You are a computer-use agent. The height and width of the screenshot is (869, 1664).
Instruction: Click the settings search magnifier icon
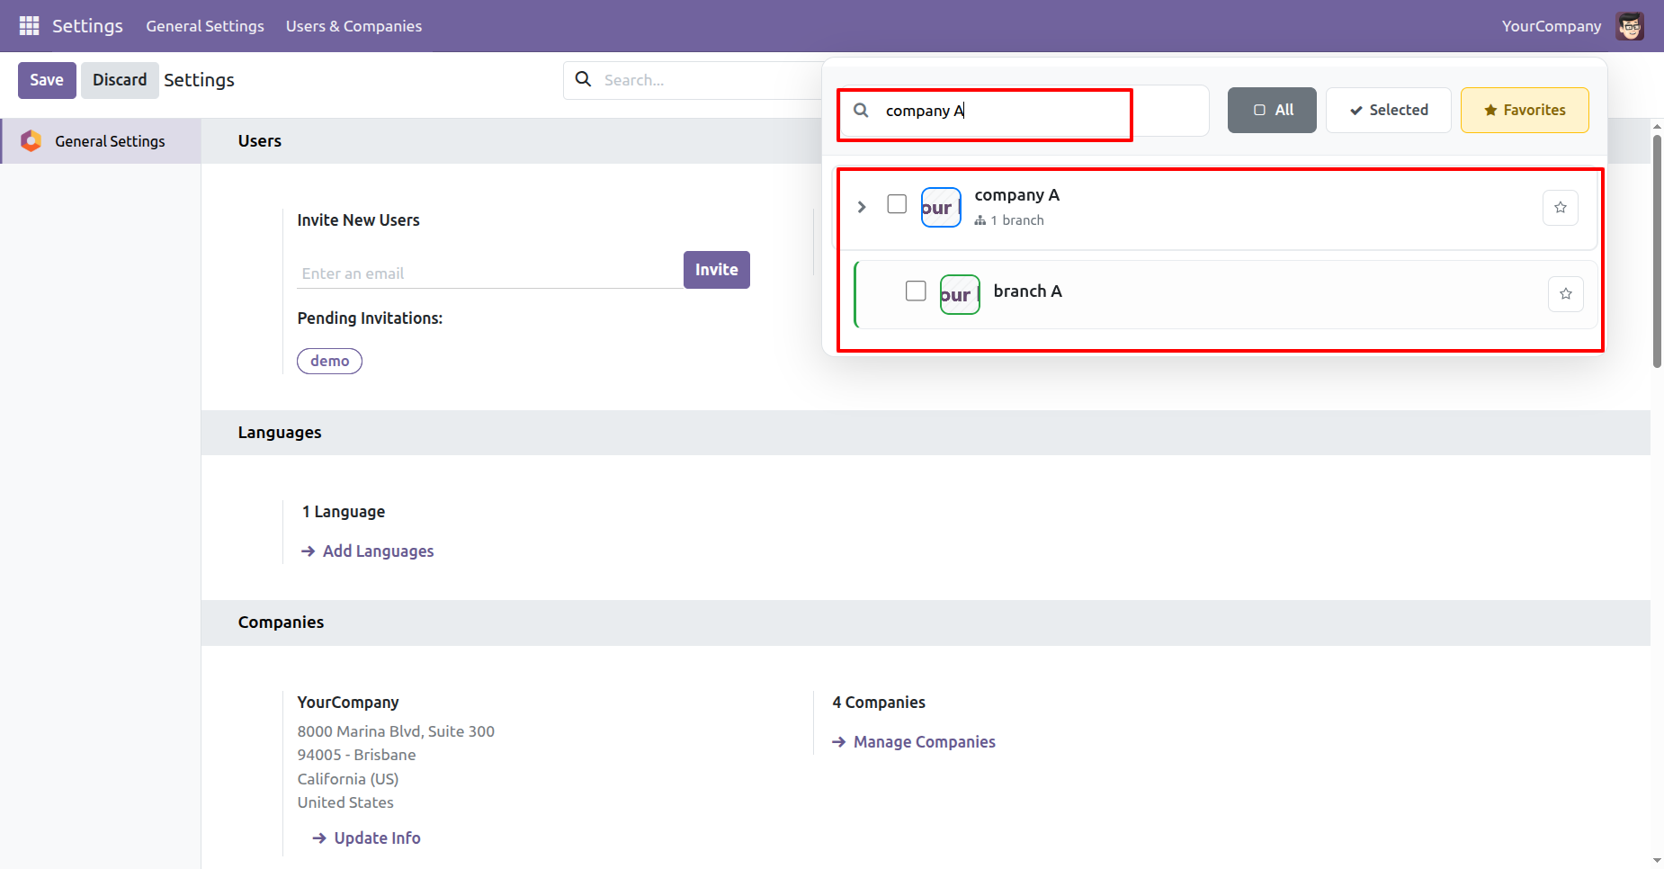click(x=584, y=79)
